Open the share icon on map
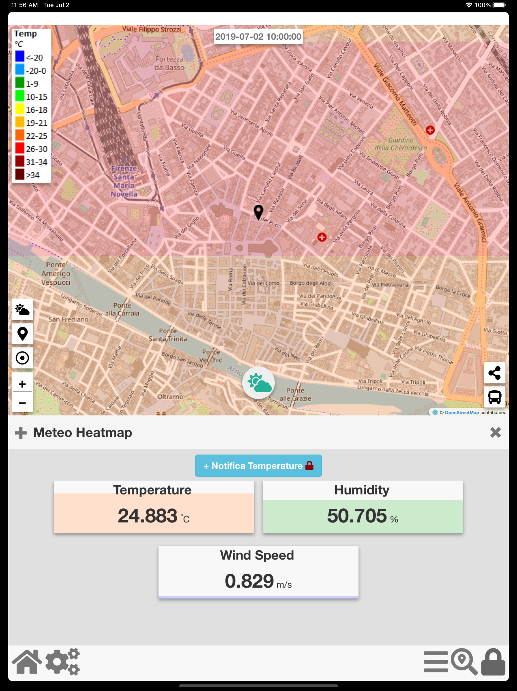 [x=495, y=373]
